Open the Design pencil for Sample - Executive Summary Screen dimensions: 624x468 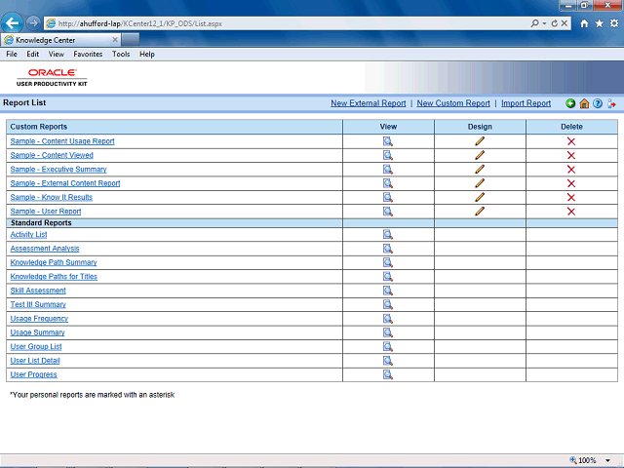click(480, 169)
